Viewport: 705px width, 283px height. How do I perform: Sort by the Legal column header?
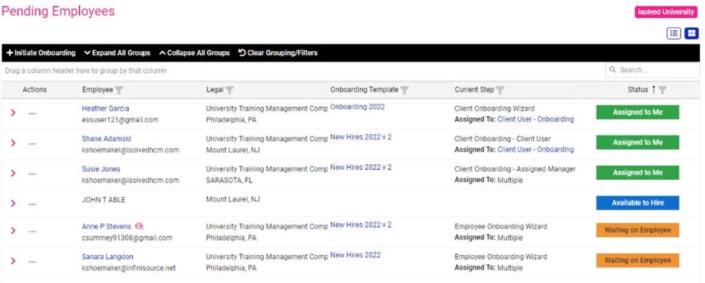click(215, 90)
